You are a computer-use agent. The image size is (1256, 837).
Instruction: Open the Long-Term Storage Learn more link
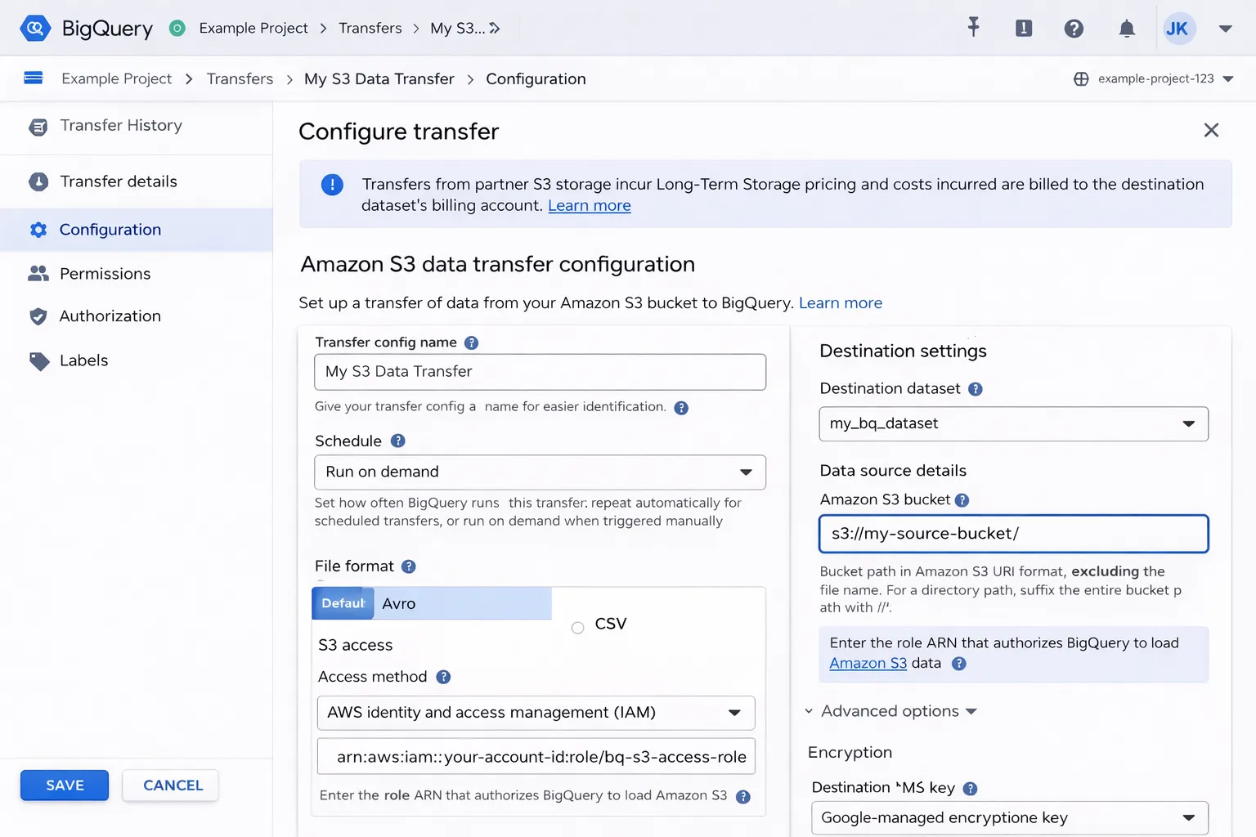pyautogui.click(x=589, y=205)
